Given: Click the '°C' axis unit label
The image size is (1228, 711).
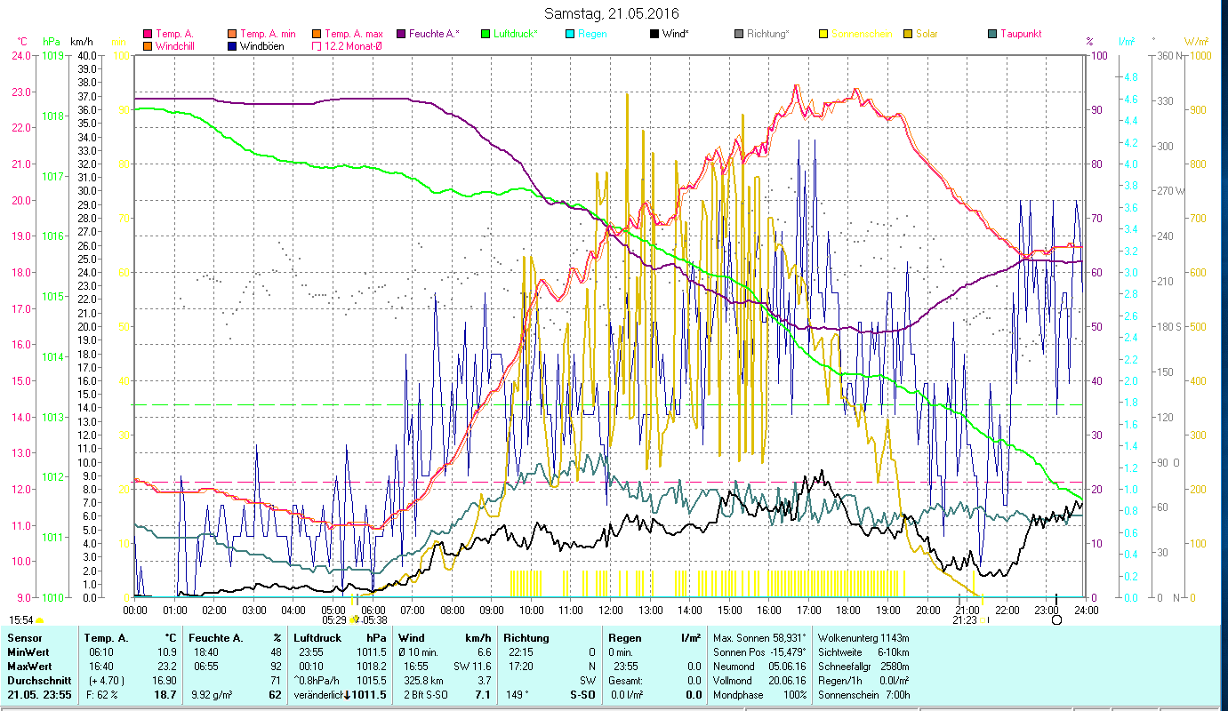Looking at the screenshot, I should click(x=22, y=42).
